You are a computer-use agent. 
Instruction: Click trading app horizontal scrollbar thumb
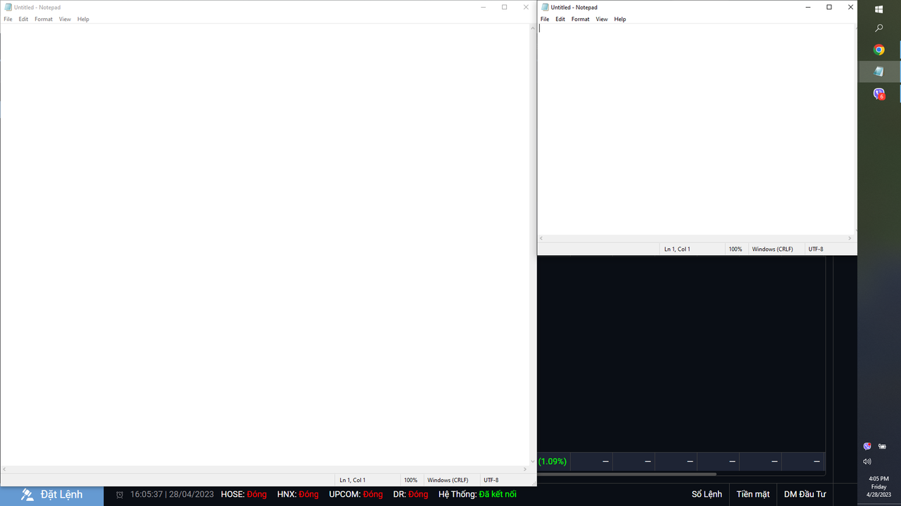coord(626,474)
